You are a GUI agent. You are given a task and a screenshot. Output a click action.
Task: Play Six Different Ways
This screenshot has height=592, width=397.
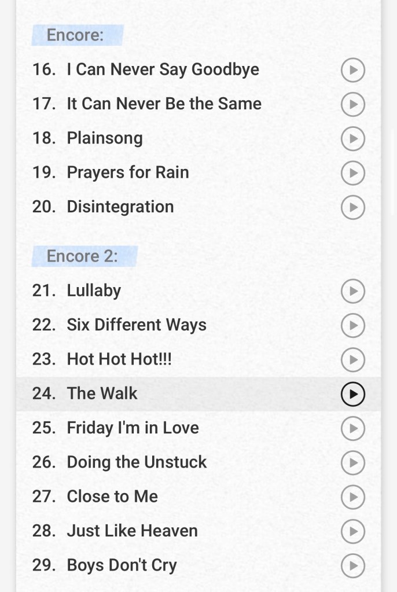pos(352,325)
